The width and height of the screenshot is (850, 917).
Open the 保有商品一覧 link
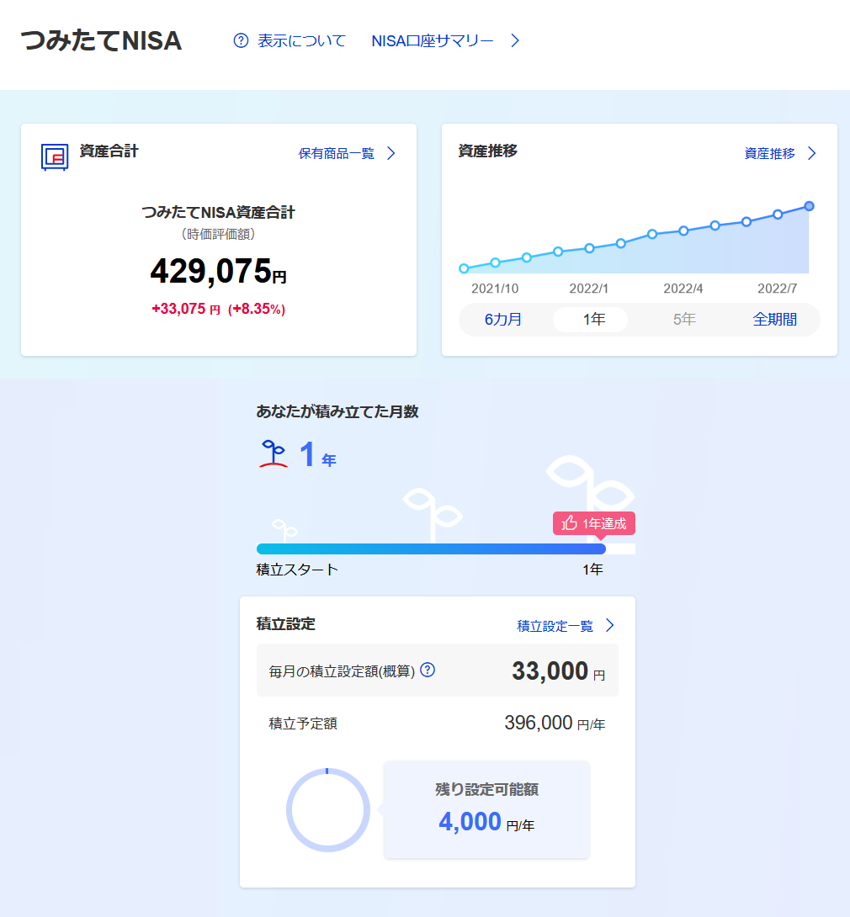(x=337, y=153)
